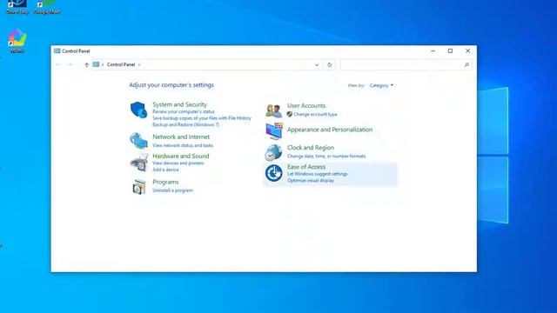Click Add a device link
Image resolution: width=557 pixels, height=313 pixels.
coord(165,170)
